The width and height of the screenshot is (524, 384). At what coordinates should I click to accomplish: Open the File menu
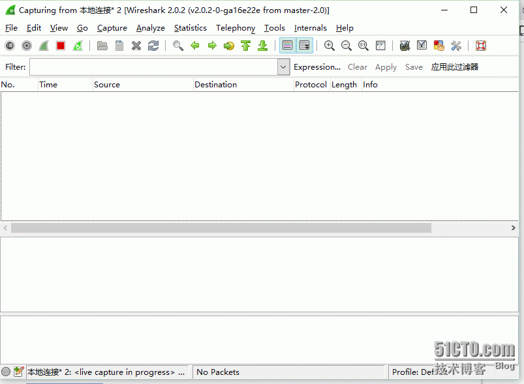11,28
